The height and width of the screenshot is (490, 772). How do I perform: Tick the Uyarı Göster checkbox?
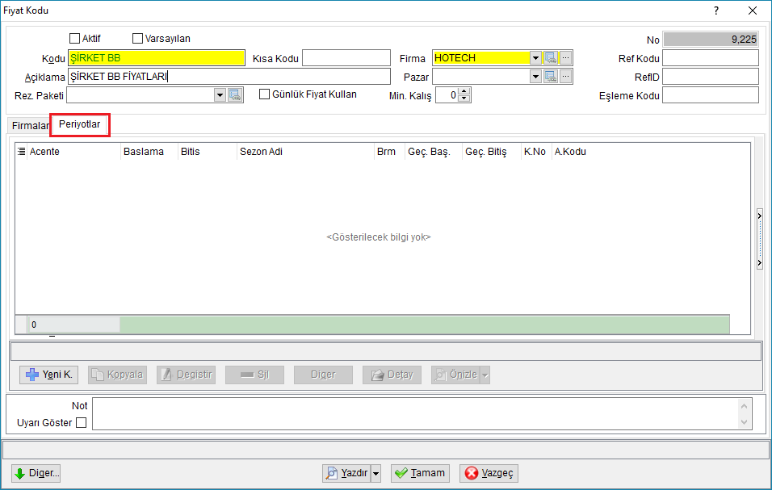(82, 423)
